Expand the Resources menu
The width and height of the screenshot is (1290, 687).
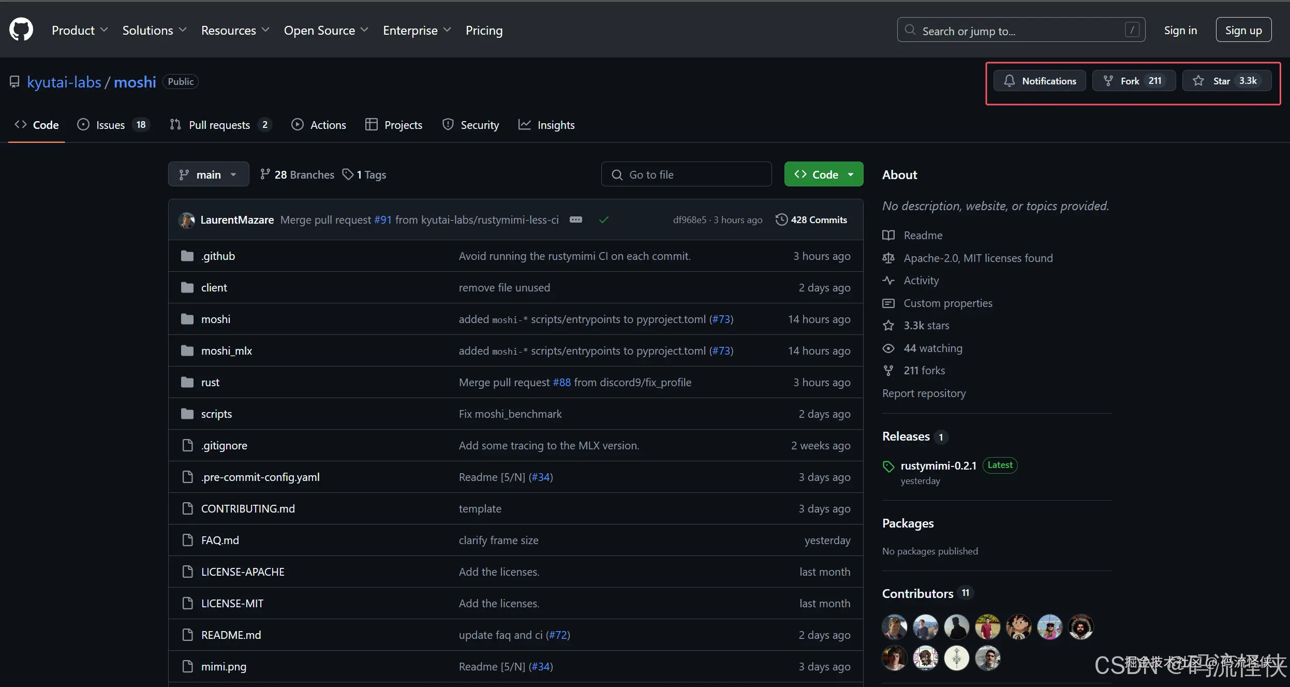pos(235,30)
